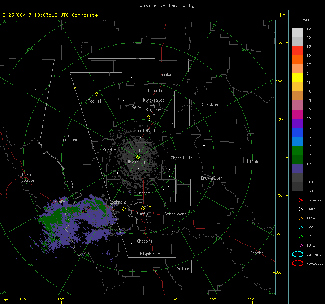The height and width of the screenshot is (304, 325).
Task: Click the Limestone label
Action: 68,140
